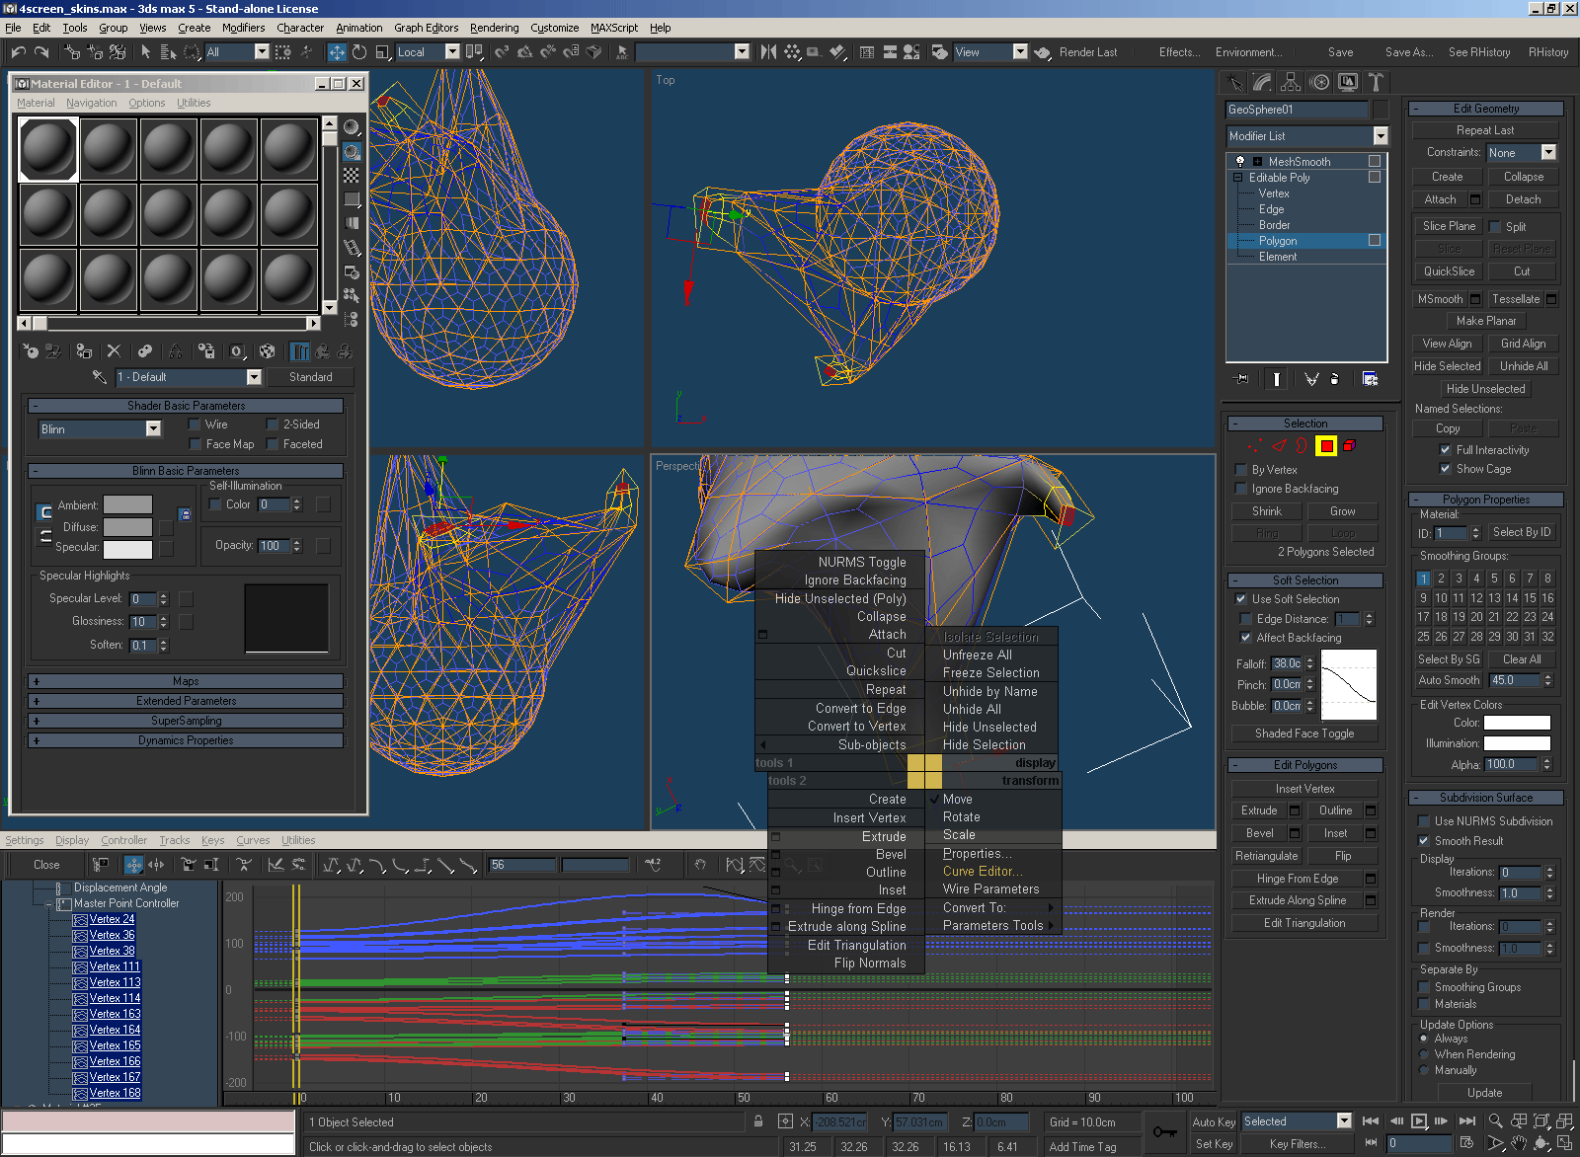The image size is (1580, 1157).
Task: Select Vertex sub-object dots icon
Action: 1255,446
